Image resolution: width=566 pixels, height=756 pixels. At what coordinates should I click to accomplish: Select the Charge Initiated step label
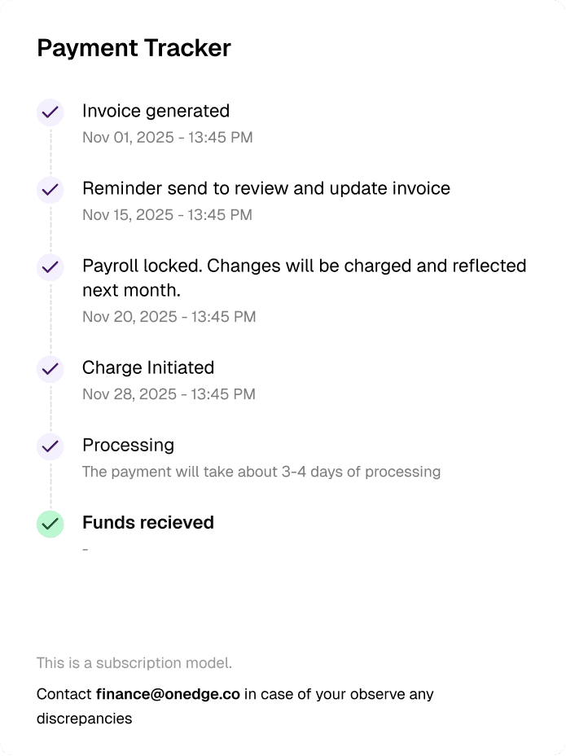tap(148, 368)
